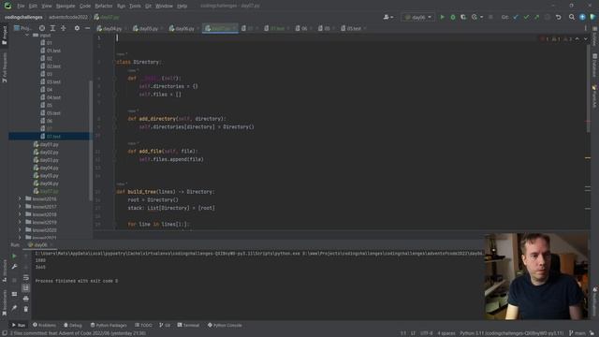Open Python Packages tool window
599x337 pixels.
(109, 325)
